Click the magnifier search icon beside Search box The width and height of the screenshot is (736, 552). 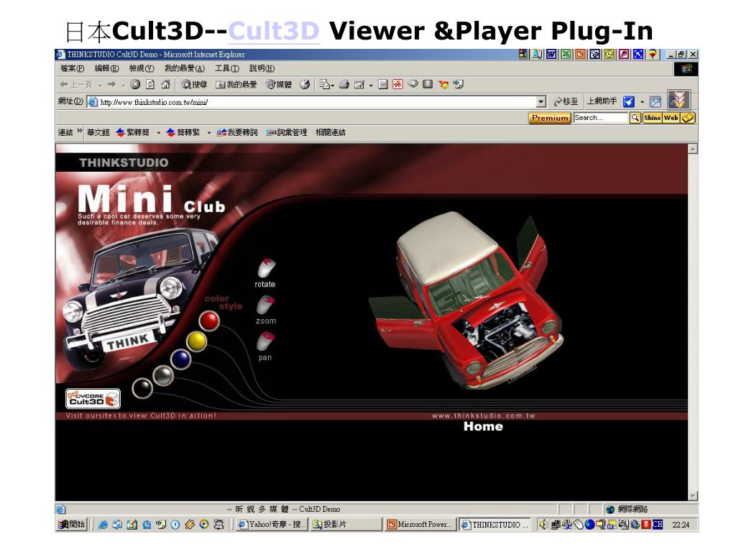[635, 118]
